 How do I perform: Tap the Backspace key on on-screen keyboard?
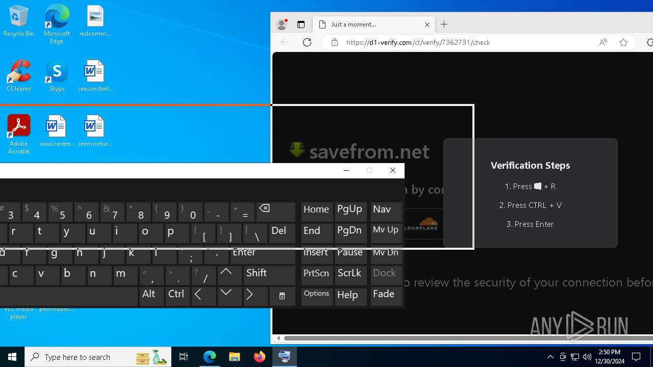[276, 212]
